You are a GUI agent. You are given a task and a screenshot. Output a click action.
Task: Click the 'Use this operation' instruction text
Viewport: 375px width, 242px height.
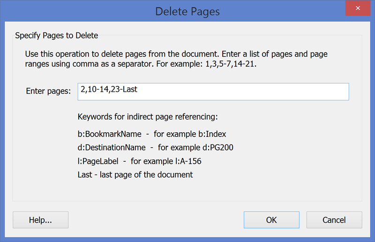(x=176, y=59)
